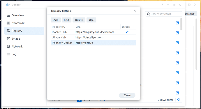The width and height of the screenshot is (201, 109).
Task: Open Docker help via question mark icon
Action: 162,5
